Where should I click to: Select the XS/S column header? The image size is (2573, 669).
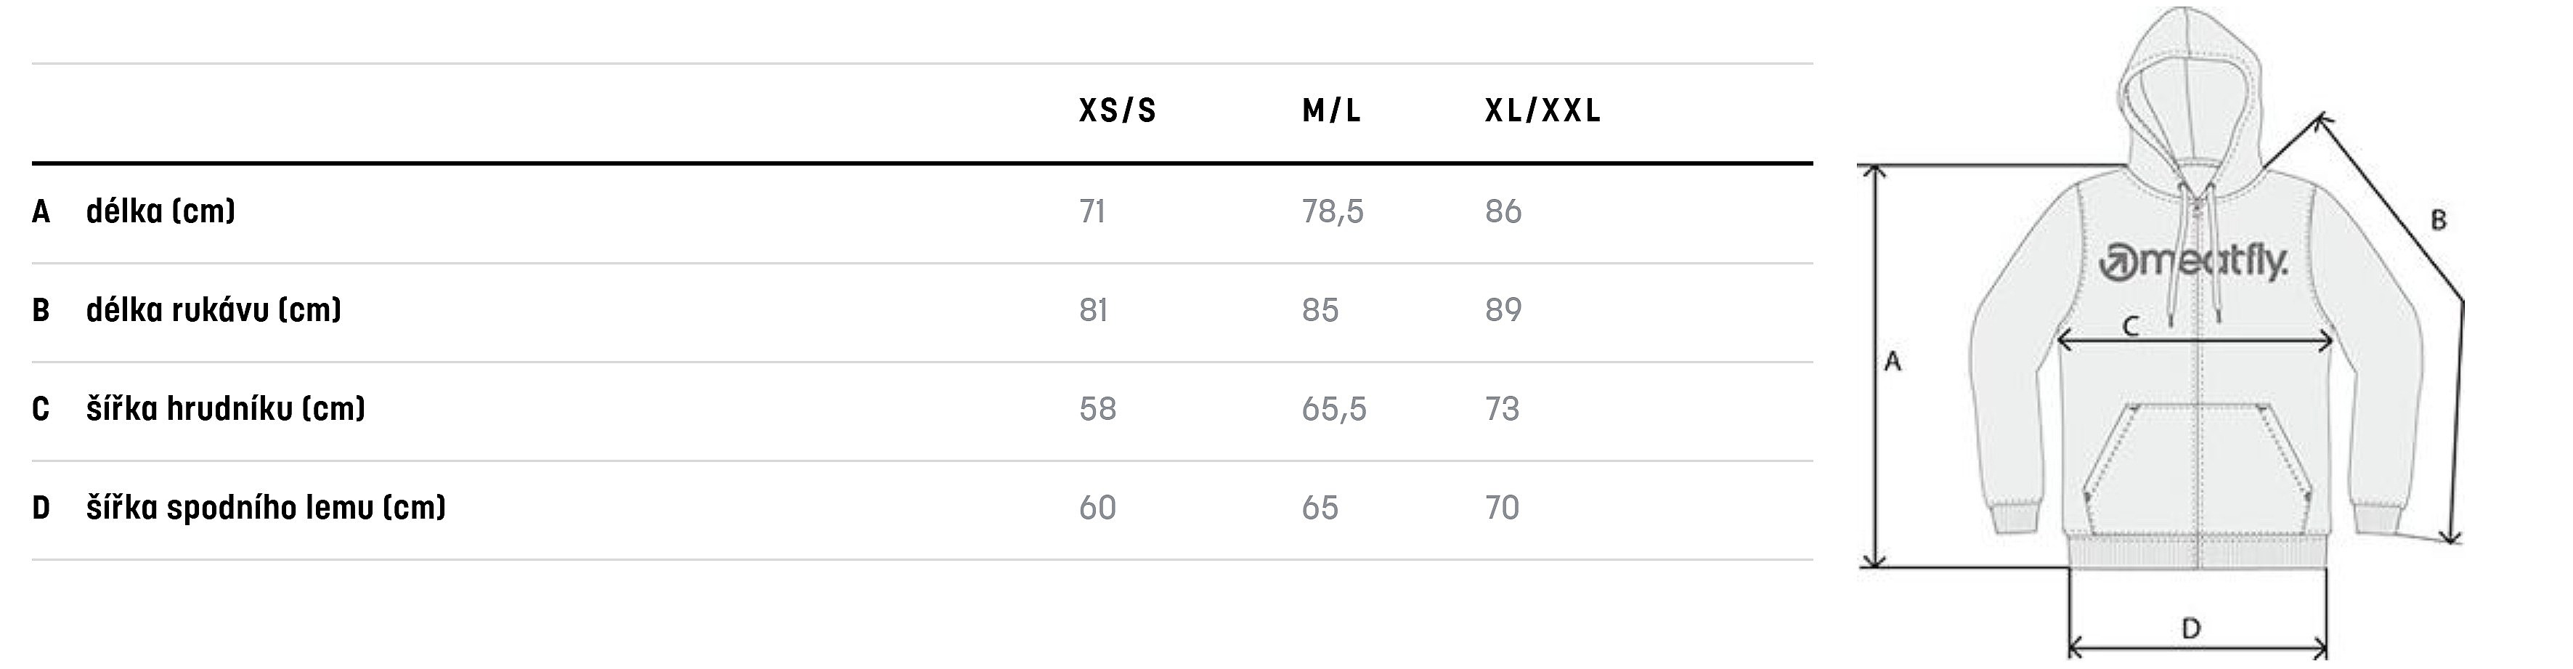tap(1118, 111)
